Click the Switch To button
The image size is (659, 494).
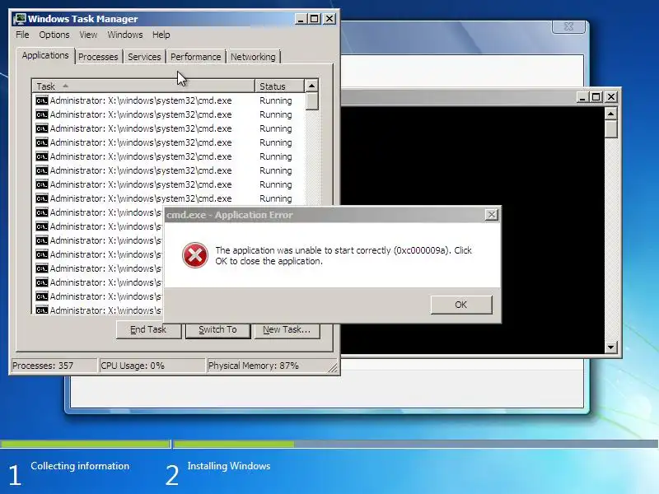217,330
